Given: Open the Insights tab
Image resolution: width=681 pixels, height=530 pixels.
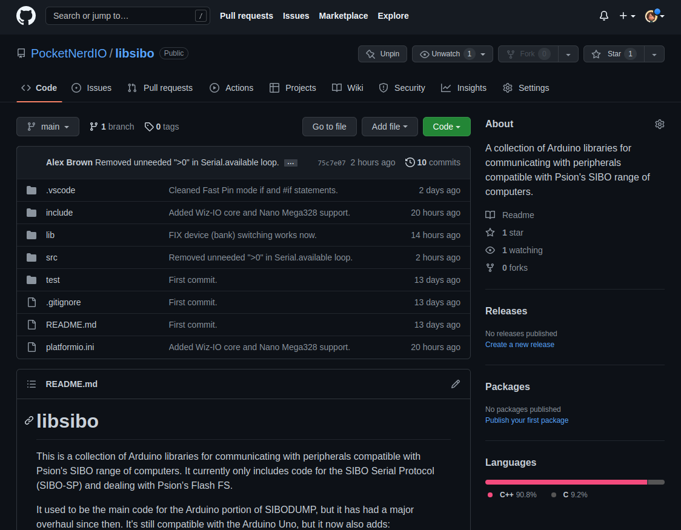Looking at the screenshot, I should [463, 88].
